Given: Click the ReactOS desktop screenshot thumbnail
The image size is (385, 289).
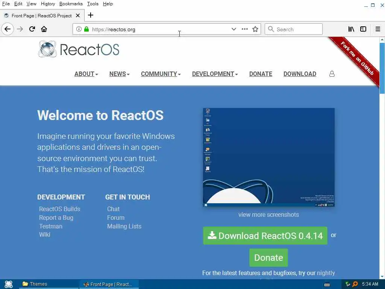Looking at the screenshot, I should pos(268,157).
